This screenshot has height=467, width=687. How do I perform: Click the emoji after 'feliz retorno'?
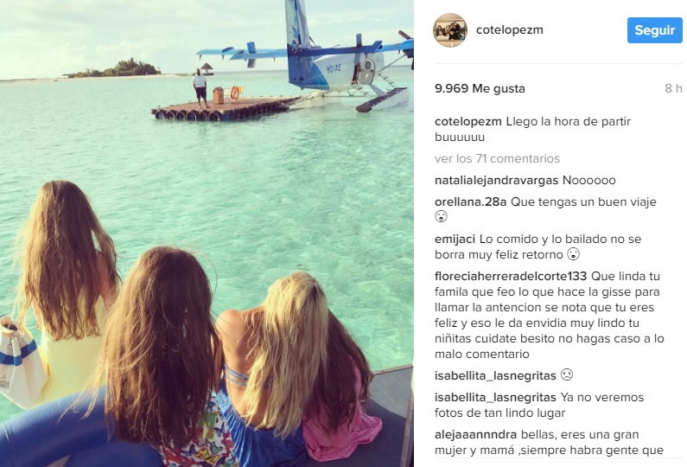[573, 254]
